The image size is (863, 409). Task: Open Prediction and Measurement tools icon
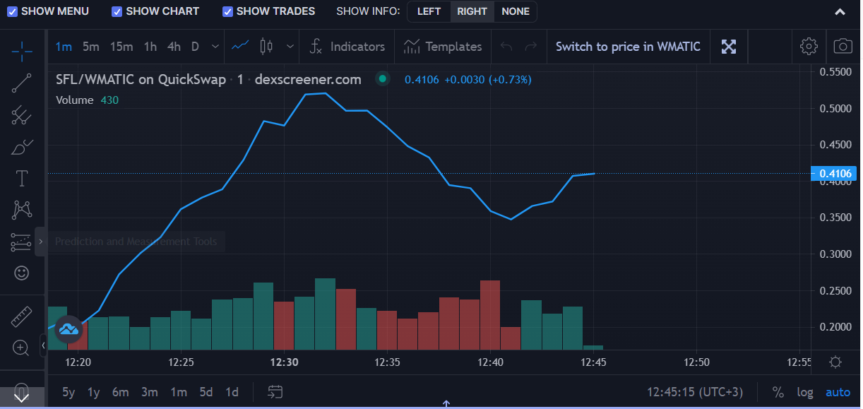22,242
